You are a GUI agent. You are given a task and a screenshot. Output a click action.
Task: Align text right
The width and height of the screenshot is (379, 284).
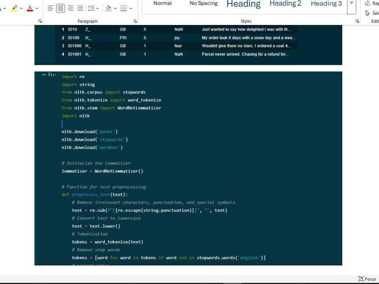pyautogui.click(x=70, y=8)
